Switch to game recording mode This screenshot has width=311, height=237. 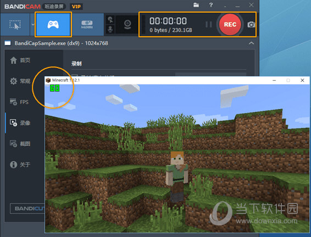point(53,25)
